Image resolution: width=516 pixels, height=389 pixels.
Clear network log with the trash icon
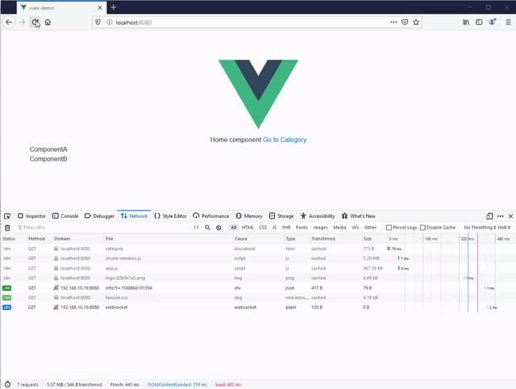coord(7,228)
